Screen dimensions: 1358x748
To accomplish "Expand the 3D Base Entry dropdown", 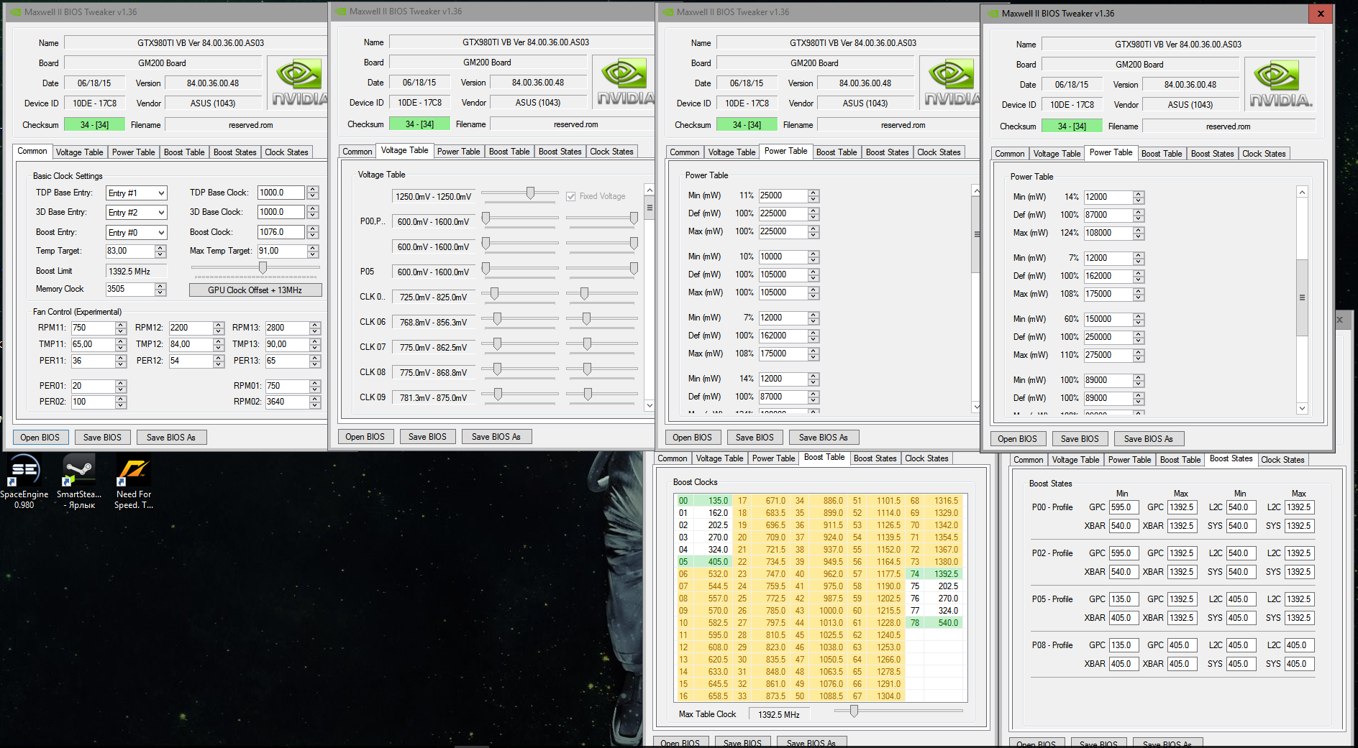I will coord(137,213).
